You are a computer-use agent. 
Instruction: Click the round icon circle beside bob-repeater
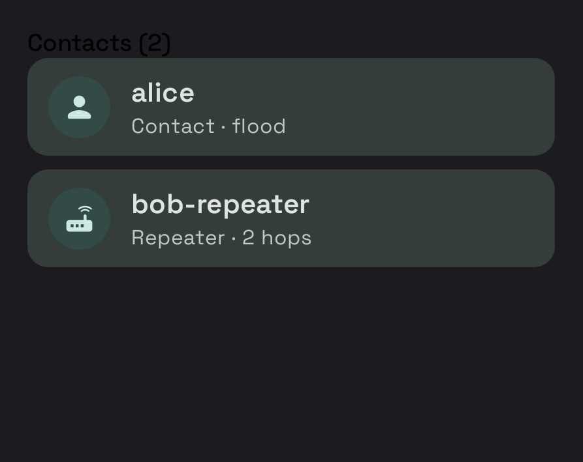coord(79,218)
